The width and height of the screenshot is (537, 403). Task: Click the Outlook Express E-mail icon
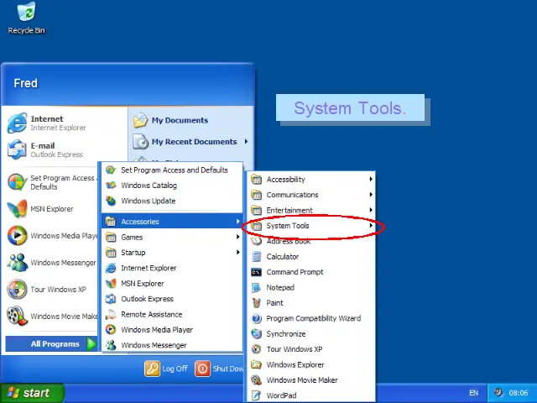point(17,149)
